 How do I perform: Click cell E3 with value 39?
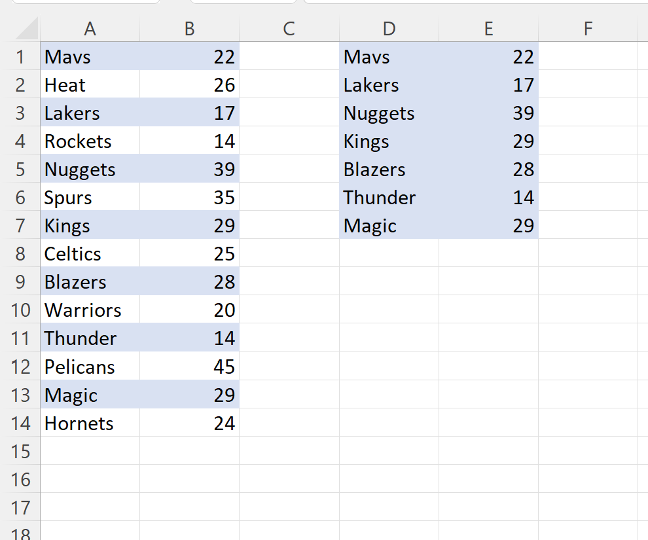[489, 113]
